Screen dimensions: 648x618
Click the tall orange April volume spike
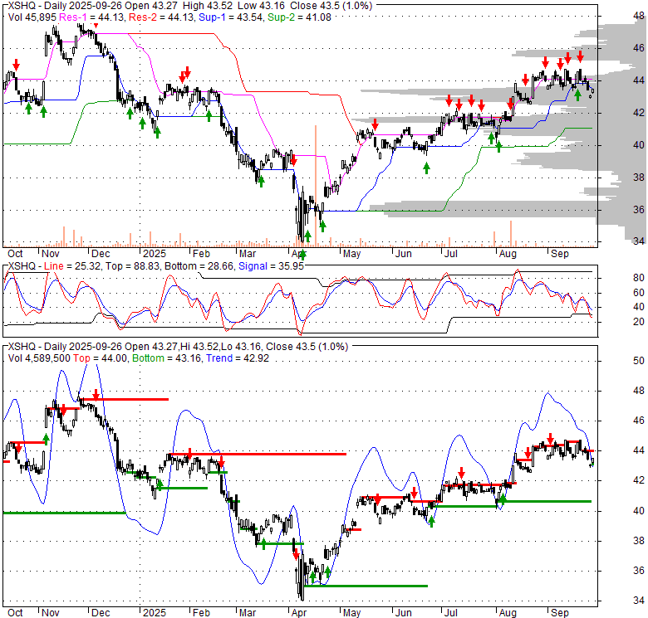coord(316,186)
